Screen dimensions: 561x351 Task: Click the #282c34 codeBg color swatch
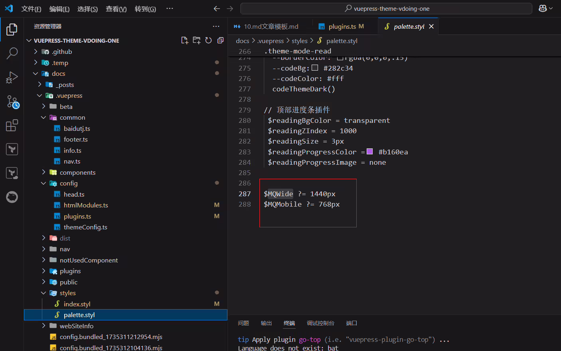315,68
